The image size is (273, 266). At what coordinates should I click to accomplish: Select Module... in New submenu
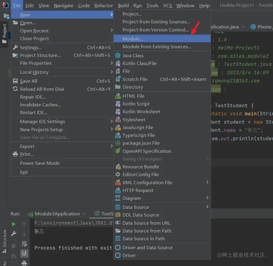click(162, 39)
